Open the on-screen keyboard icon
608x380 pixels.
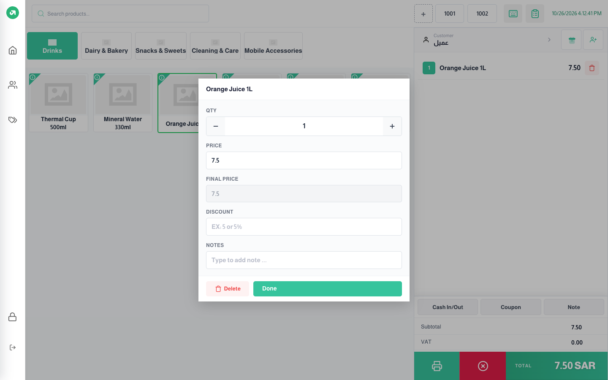coord(513,14)
